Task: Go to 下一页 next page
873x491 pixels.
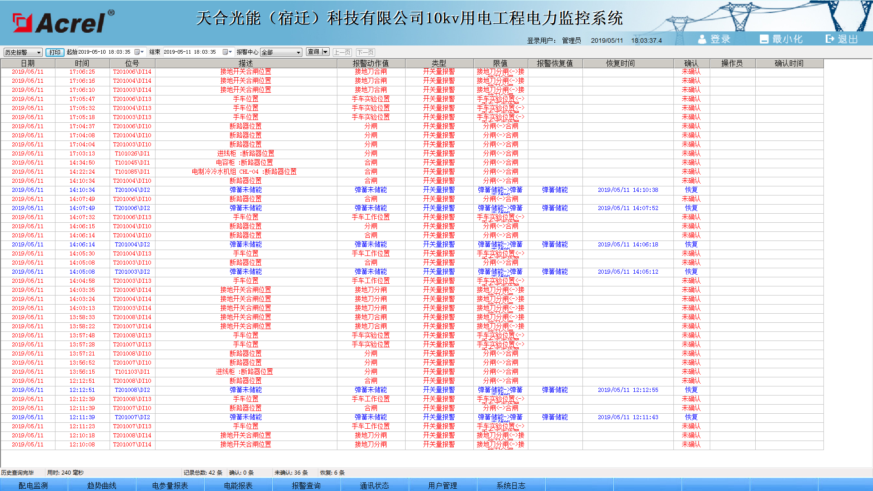Action: (x=365, y=52)
